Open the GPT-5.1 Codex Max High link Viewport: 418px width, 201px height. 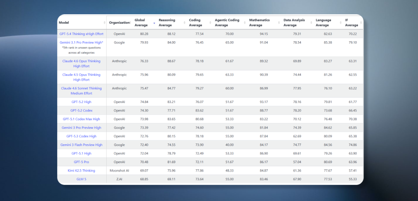(81, 119)
